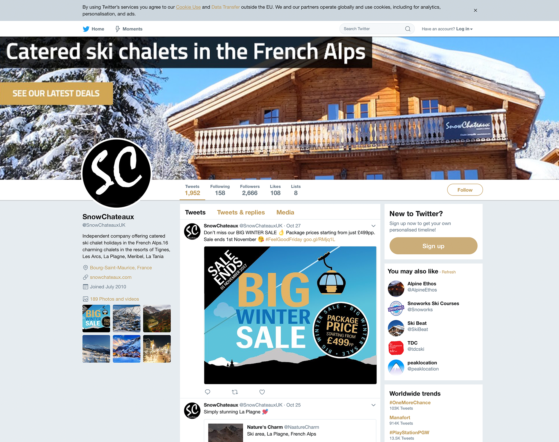View the Followers count list
This screenshot has width=559, height=442.
250,190
